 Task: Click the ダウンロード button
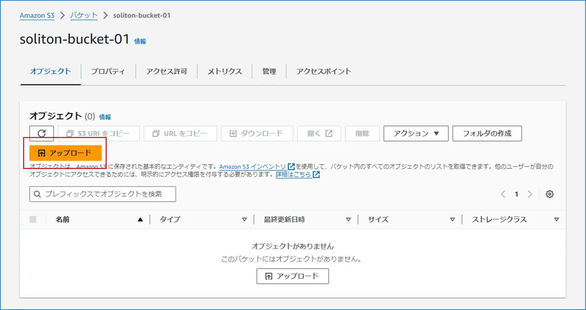(x=257, y=134)
